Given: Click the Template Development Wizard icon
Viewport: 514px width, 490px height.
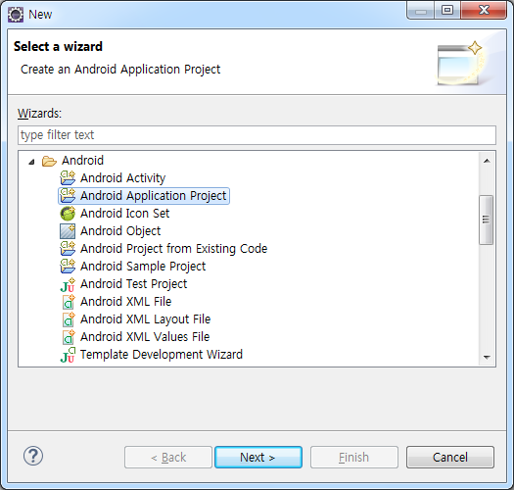Looking at the screenshot, I should [68, 355].
